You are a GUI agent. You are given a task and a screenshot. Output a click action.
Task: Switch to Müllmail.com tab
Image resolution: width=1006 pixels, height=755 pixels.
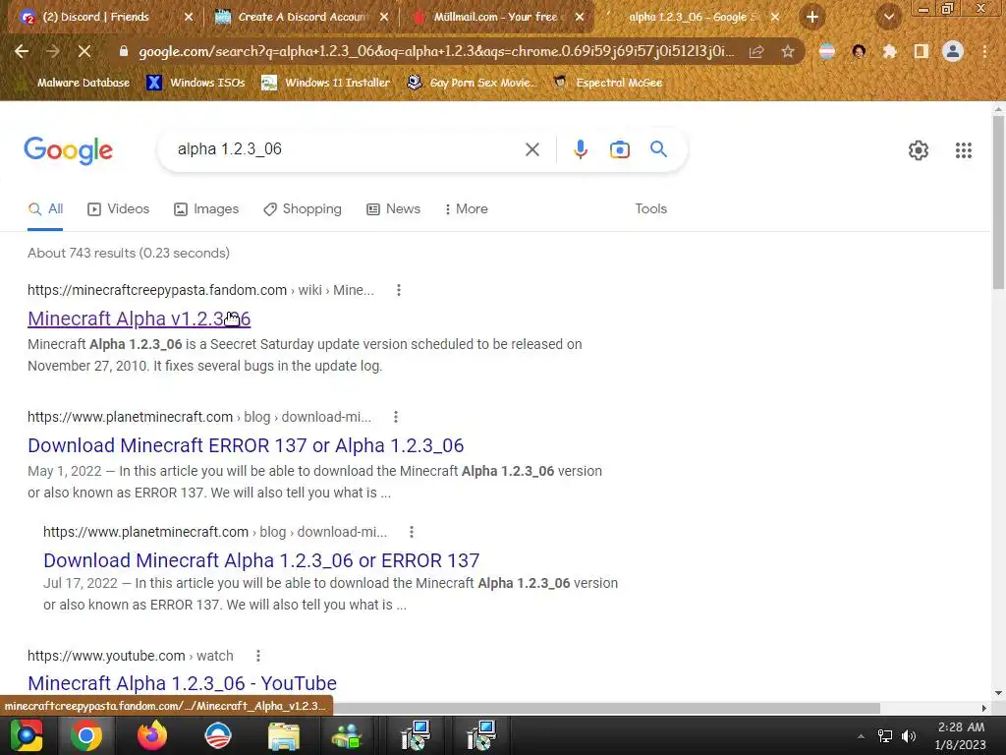click(494, 17)
